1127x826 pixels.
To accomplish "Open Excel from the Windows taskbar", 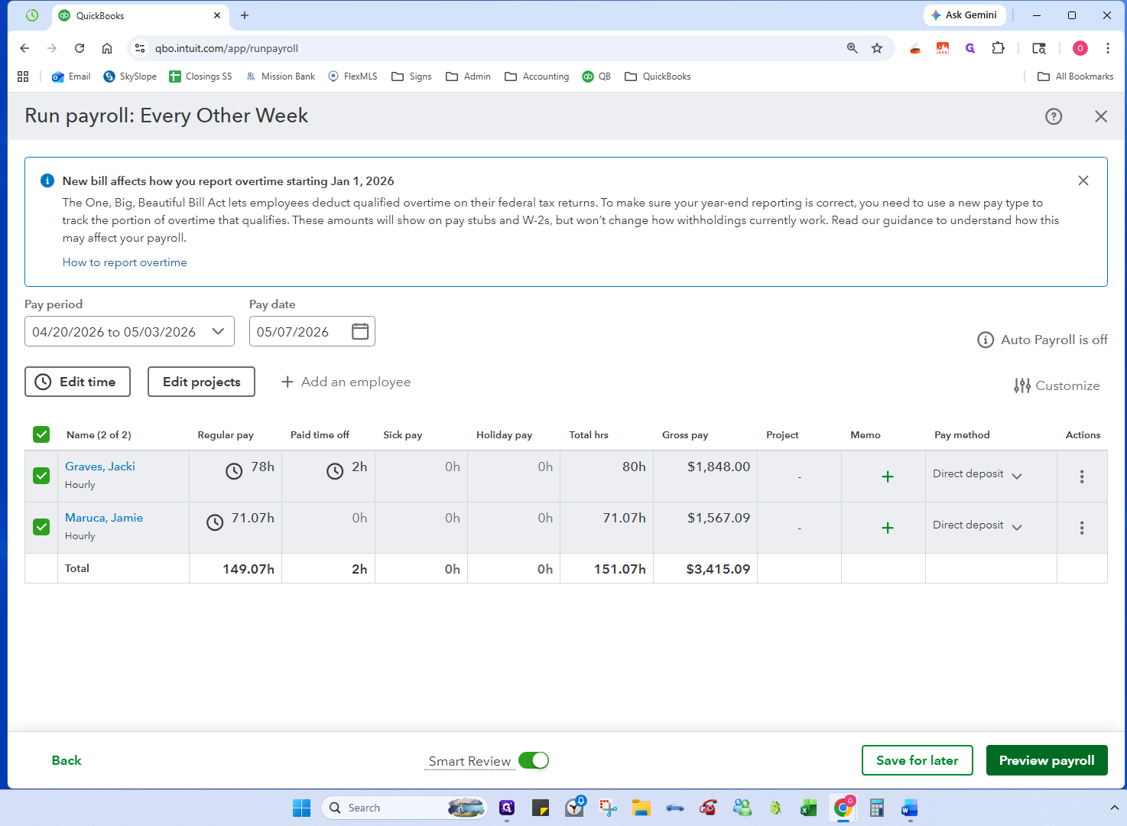I will pyautogui.click(x=808, y=808).
